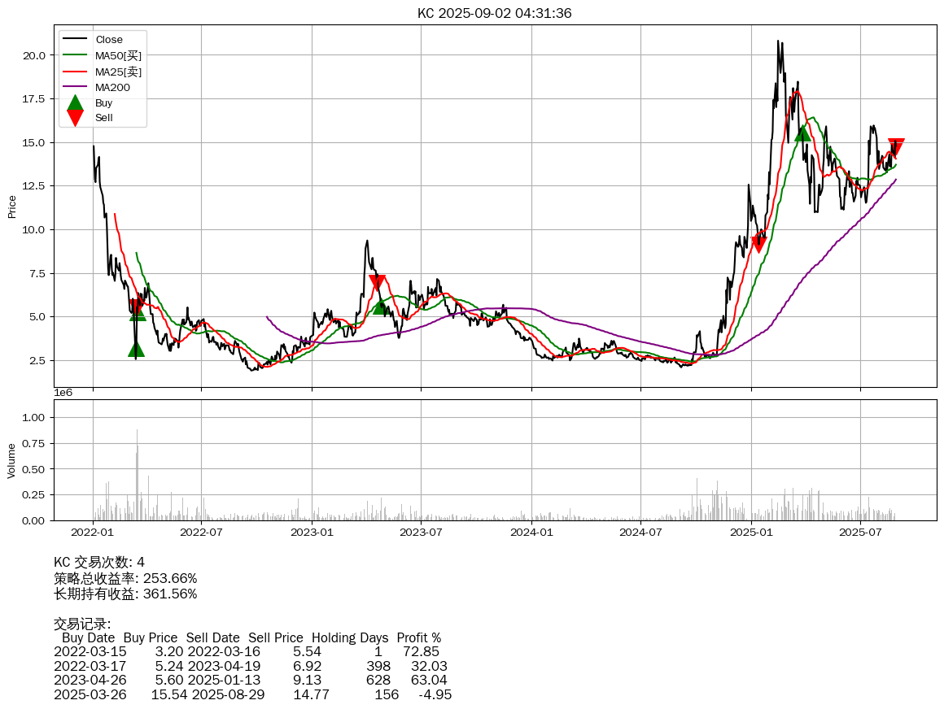Click the 'Price' y-axis label
Screen dimensions: 944x709
[12, 207]
